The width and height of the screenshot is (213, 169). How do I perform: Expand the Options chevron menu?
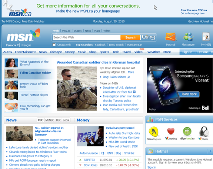coord(212,52)
